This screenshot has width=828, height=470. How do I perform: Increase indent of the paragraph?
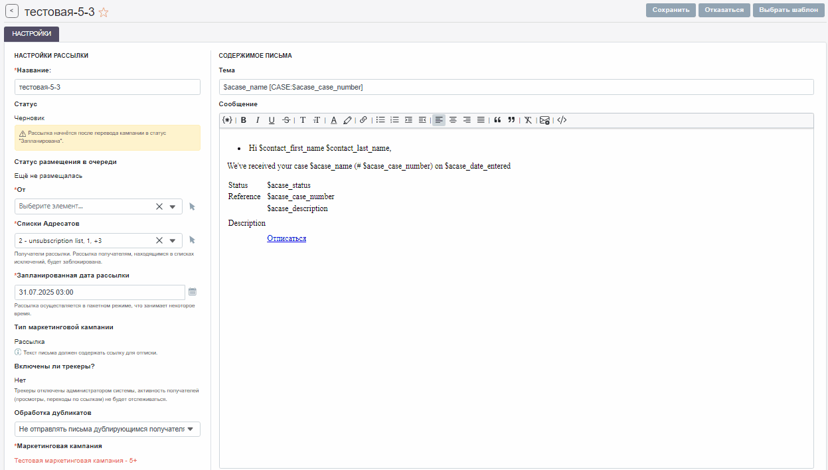point(408,120)
